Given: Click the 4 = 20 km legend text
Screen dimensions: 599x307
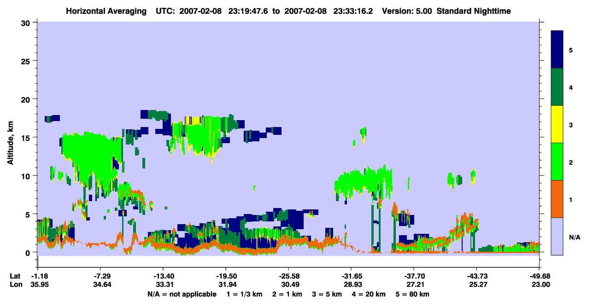Looking at the screenshot, I should click(369, 294).
